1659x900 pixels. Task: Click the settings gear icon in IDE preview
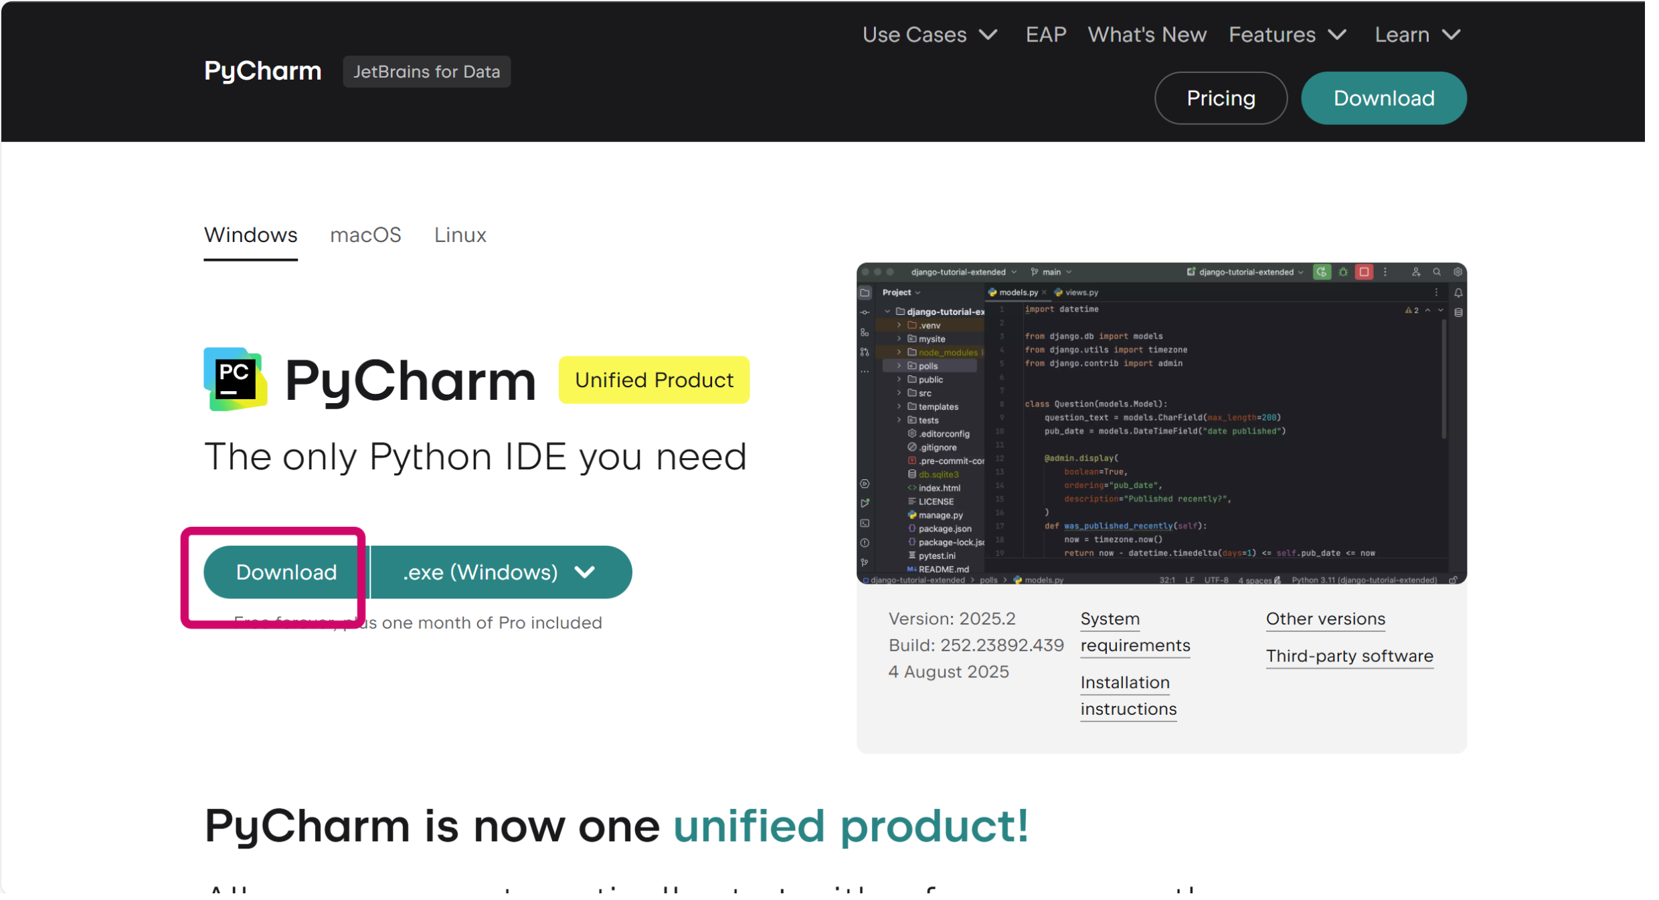1458,272
